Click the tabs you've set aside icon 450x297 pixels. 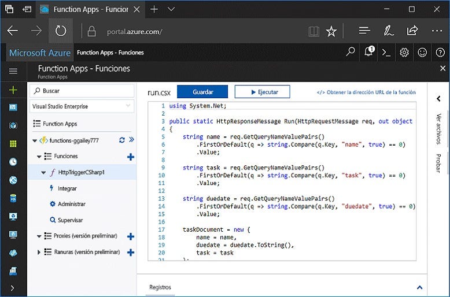(9, 9)
